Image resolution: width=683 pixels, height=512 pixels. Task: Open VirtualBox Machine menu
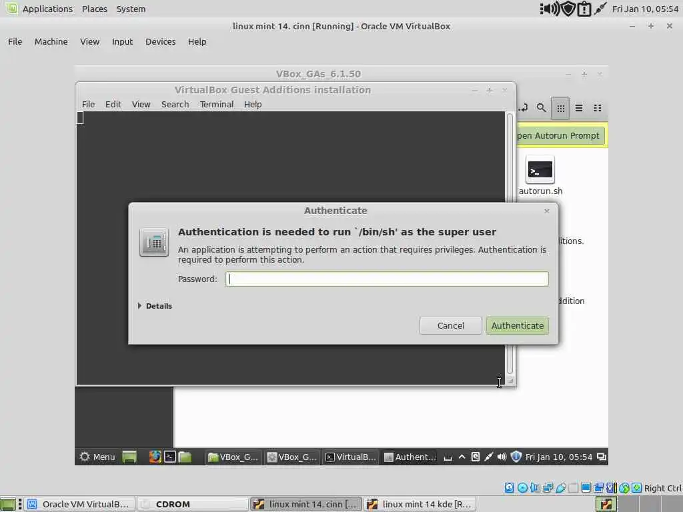[x=51, y=42]
